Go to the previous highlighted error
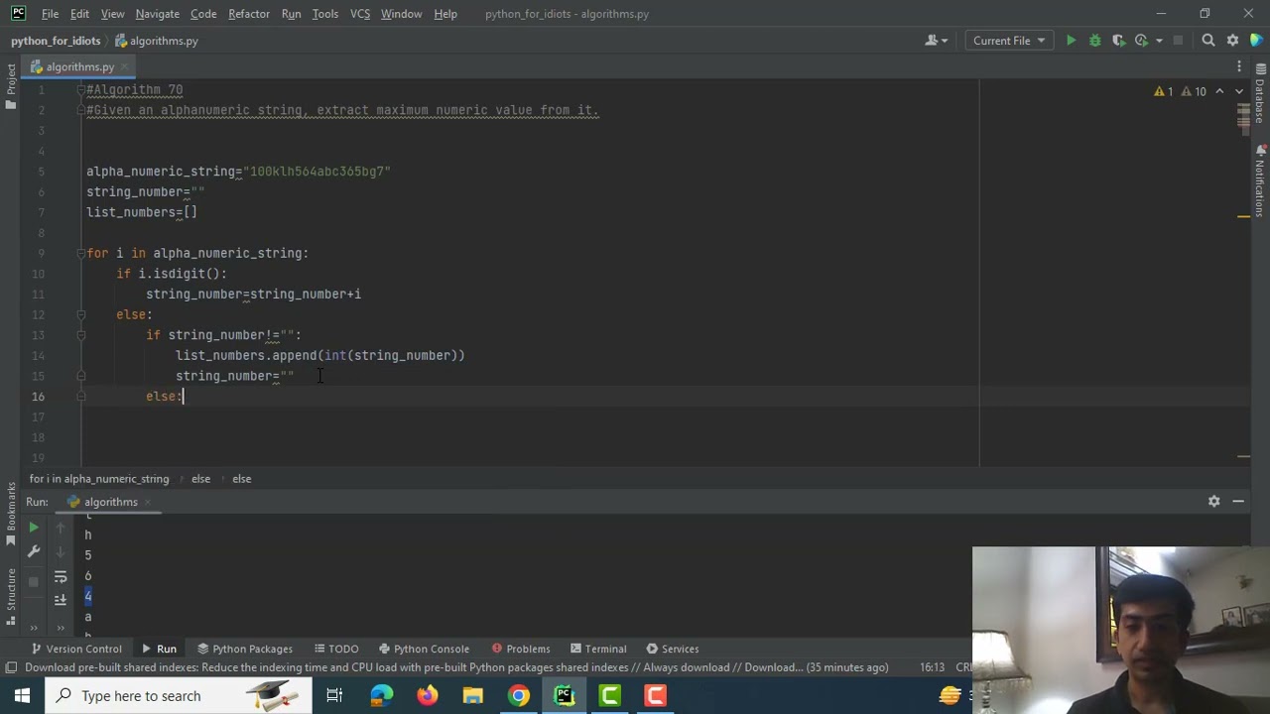The image size is (1270, 714). coord(1220,91)
